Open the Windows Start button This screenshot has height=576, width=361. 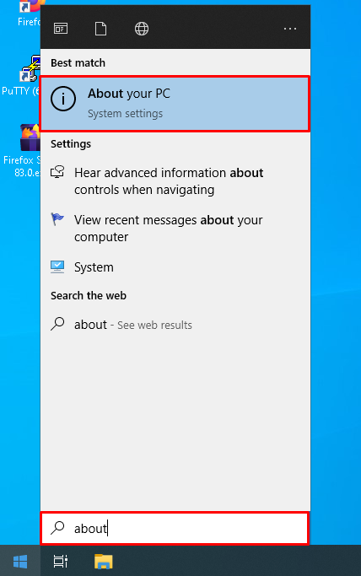20,561
